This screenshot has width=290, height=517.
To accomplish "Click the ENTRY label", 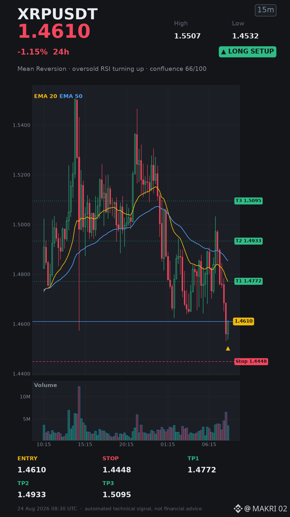I will pyautogui.click(x=27, y=459).
